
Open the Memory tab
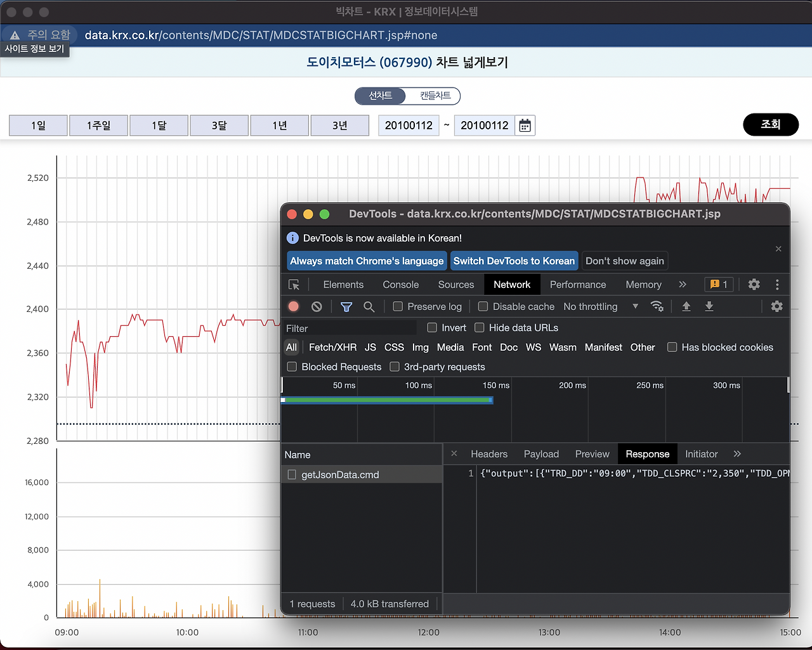[643, 285]
